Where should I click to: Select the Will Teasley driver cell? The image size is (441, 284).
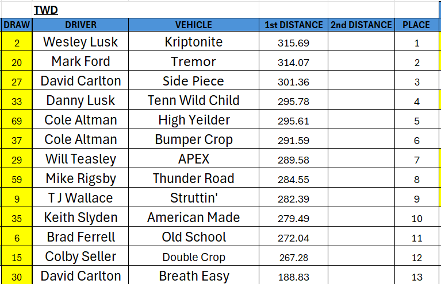point(80,159)
